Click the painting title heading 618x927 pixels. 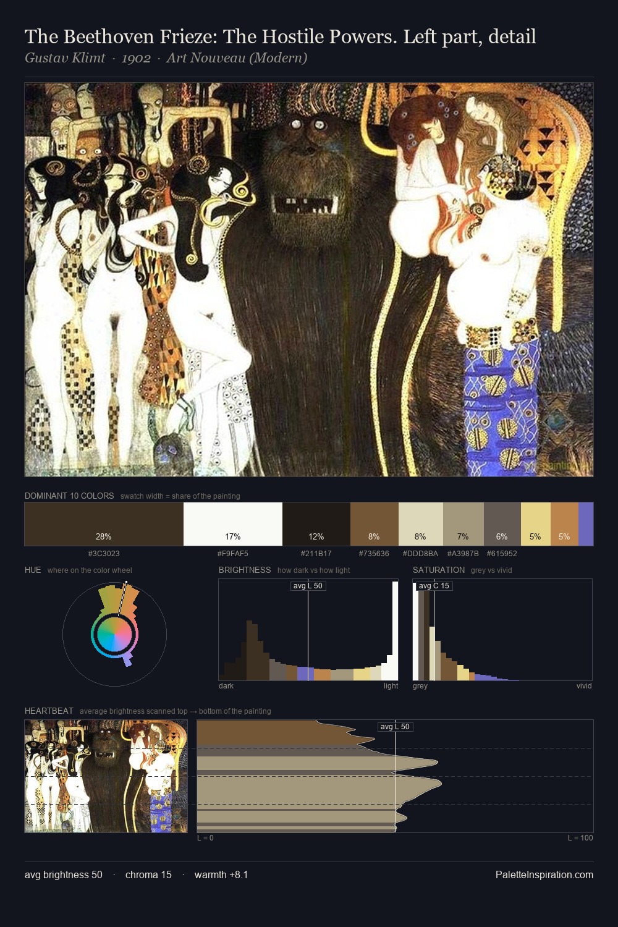click(x=280, y=36)
